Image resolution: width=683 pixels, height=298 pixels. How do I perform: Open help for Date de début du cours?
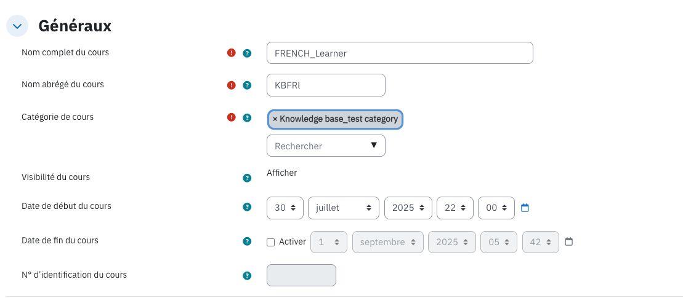click(x=247, y=207)
